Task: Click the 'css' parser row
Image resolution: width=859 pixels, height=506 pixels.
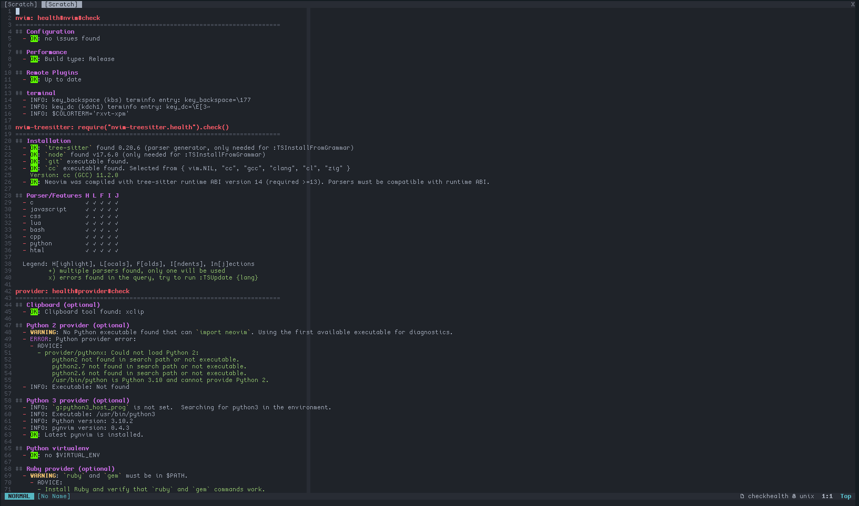Action: coord(70,216)
